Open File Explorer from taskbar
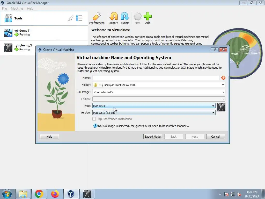Viewport: 265px width, 199px height. tap(23, 194)
